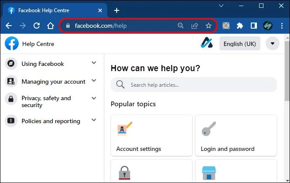This screenshot has height=183, width=290.
Task: Click the browser forward arrow
Action: click(23, 26)
